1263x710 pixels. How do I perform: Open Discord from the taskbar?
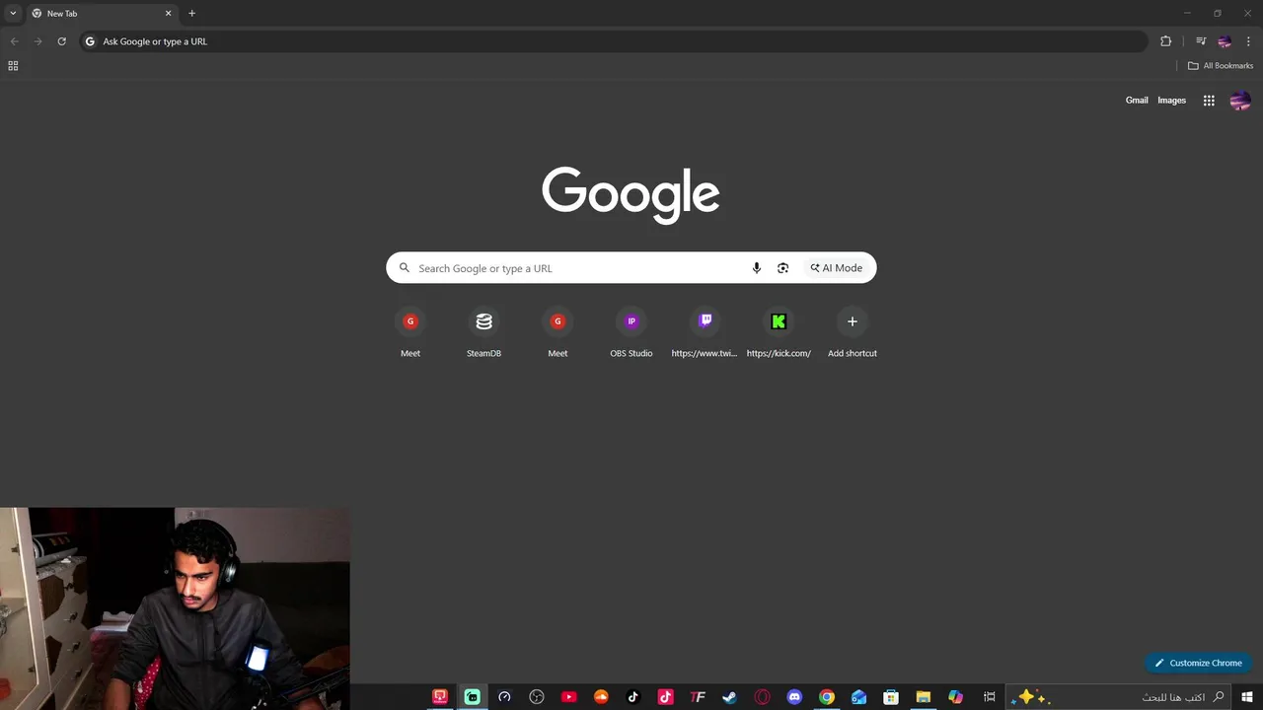(794, 697)
